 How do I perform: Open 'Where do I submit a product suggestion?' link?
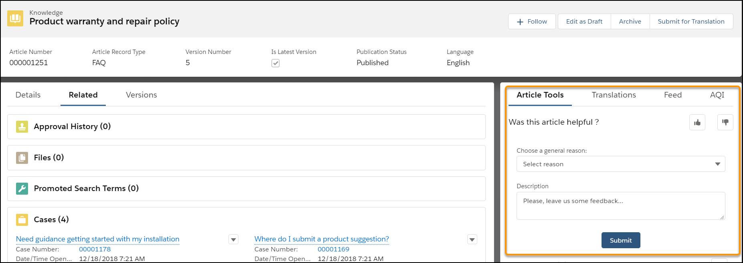(321, 239)
